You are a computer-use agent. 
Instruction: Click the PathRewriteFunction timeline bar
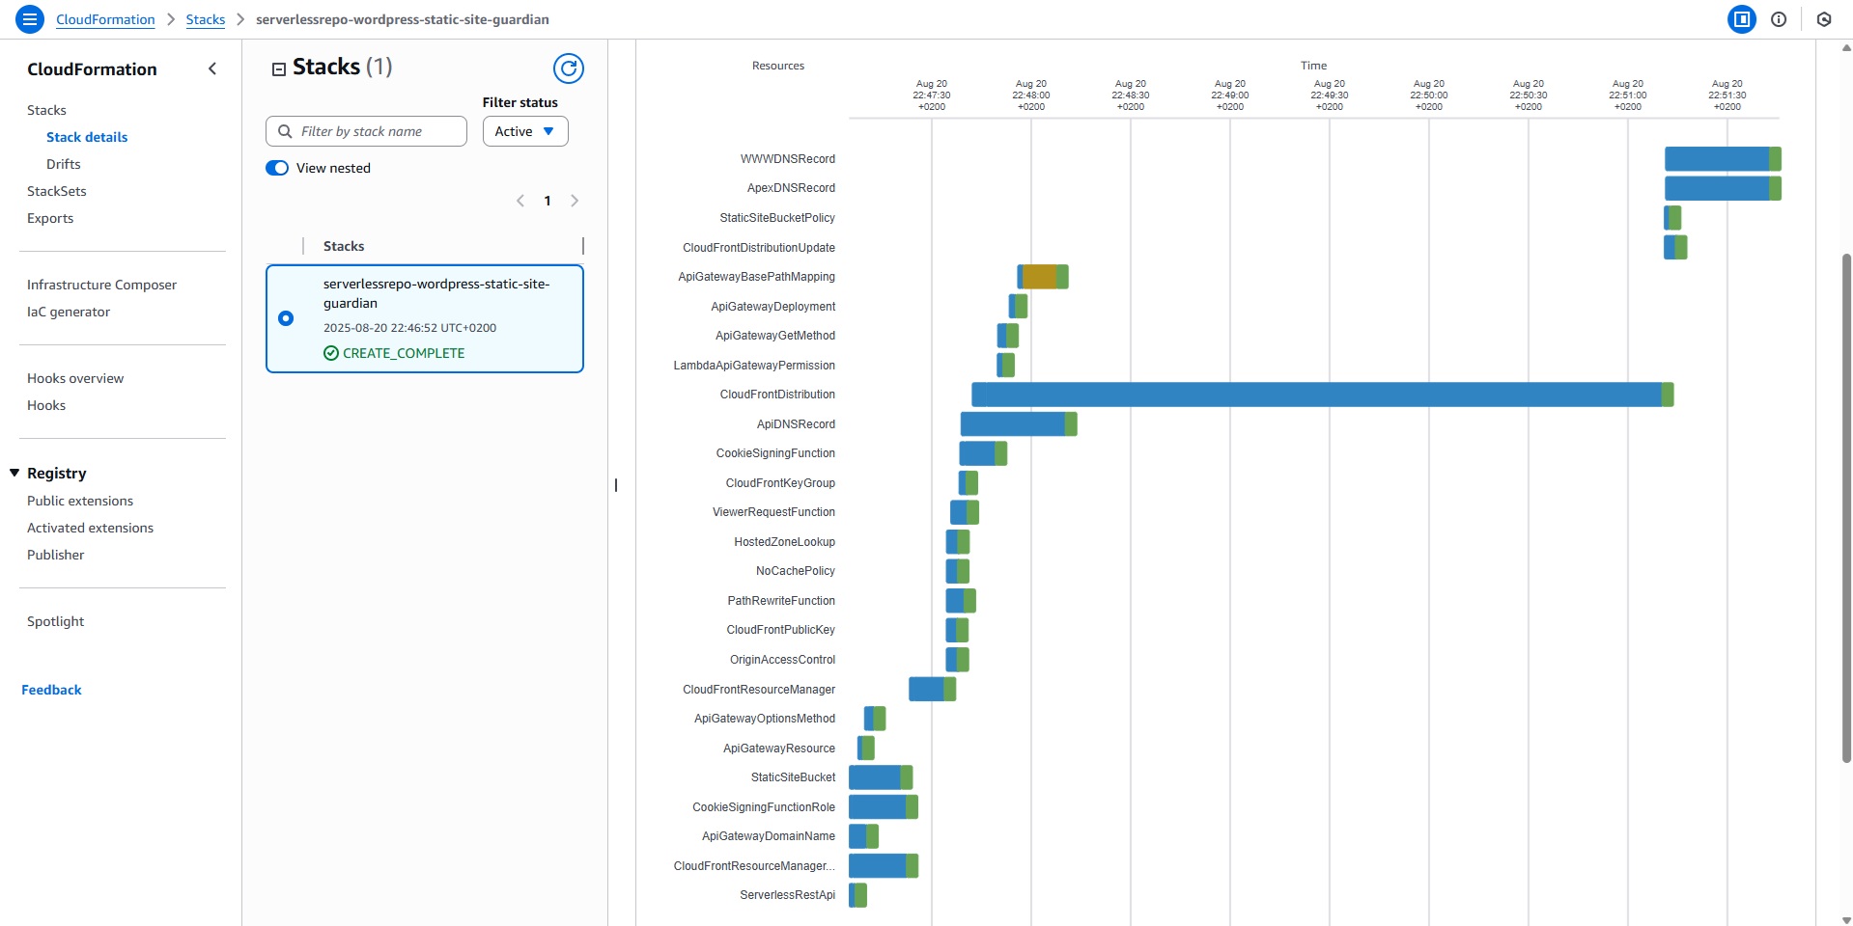[x=961, y=601]
